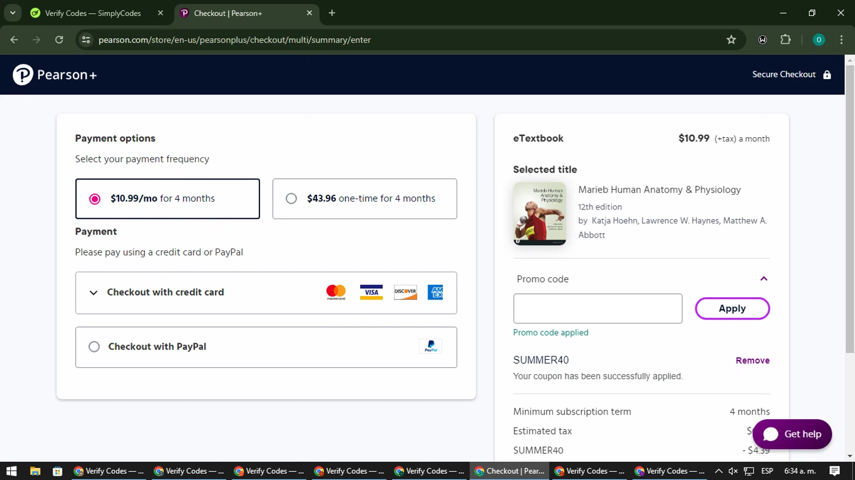Screen dimensions: 855x480
Task: Close the Verify Codes — SimplyCodes tab
Action: 160,13
